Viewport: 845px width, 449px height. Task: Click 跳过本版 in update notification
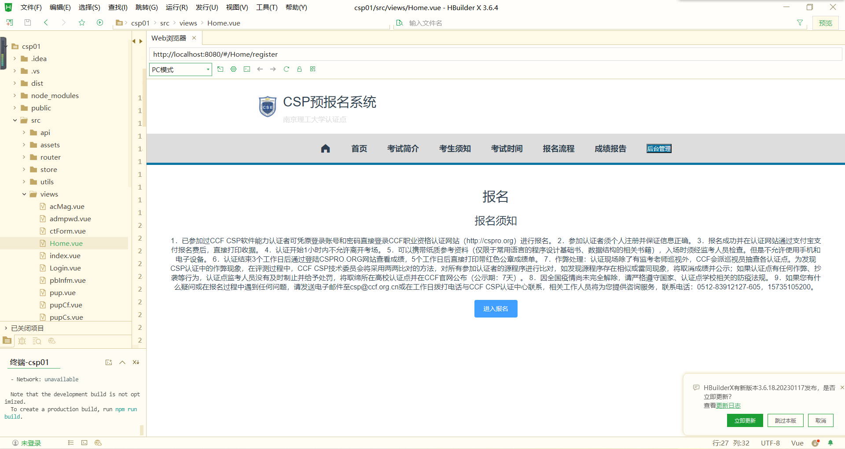[x=785, y=421]
